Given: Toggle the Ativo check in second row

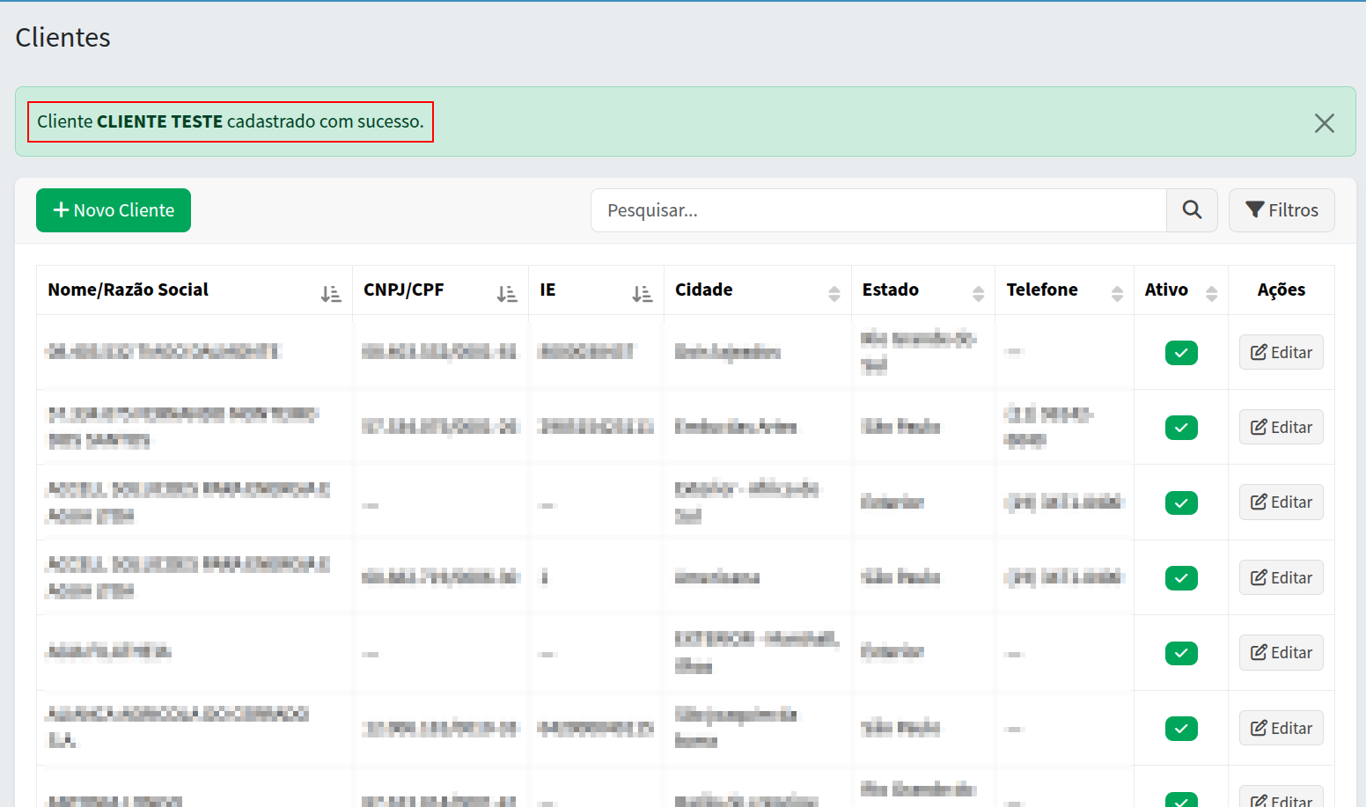Looking at the screenshot, I should 1181,428.
